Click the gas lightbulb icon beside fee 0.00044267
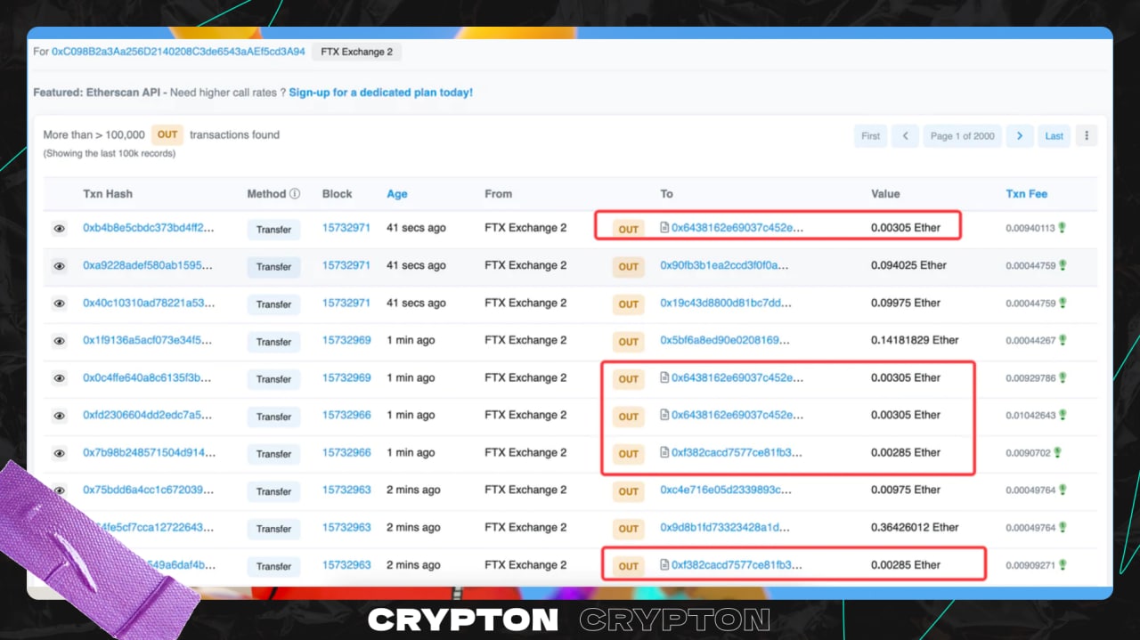Viewport: 1140px width, 640px height. (x=1062, y=340)
